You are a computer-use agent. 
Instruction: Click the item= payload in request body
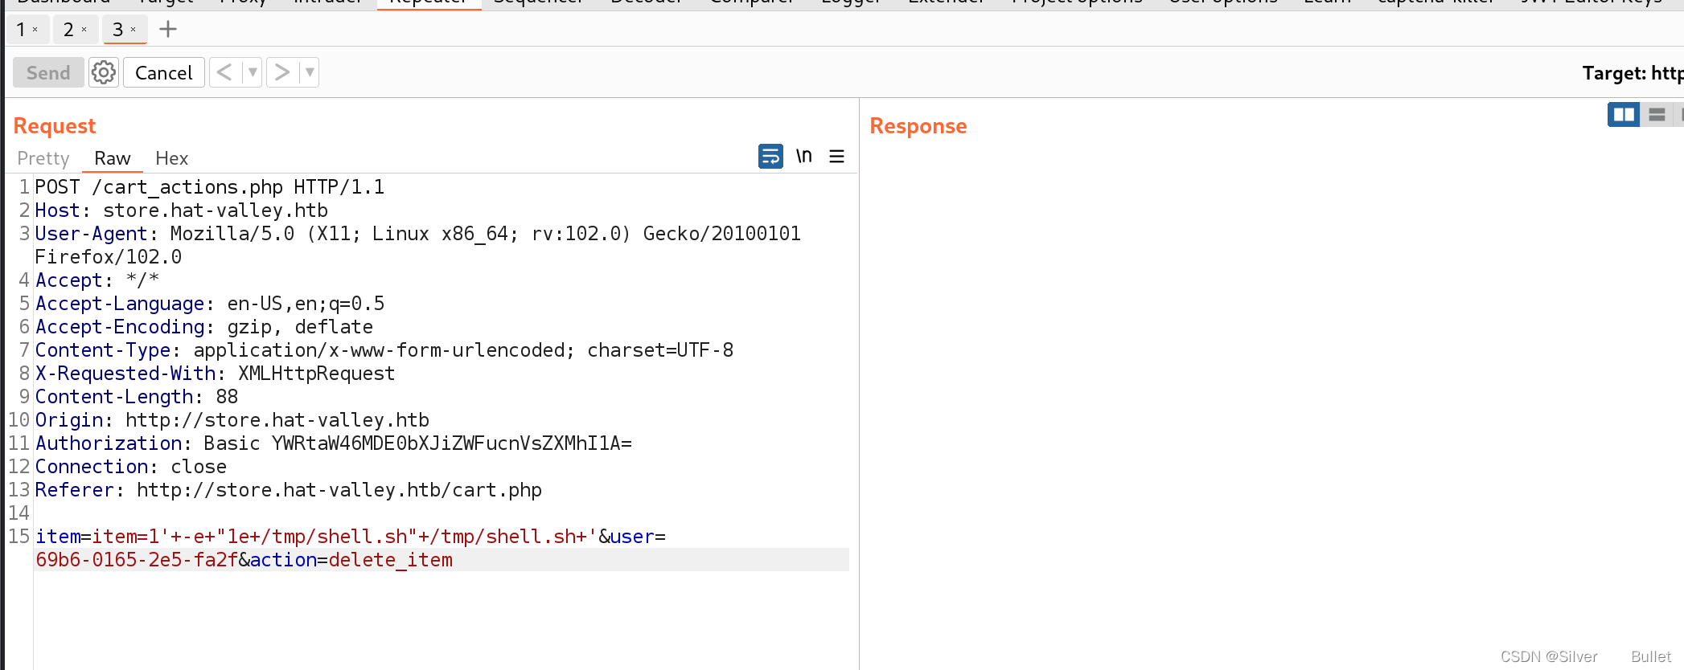(316, 537)
